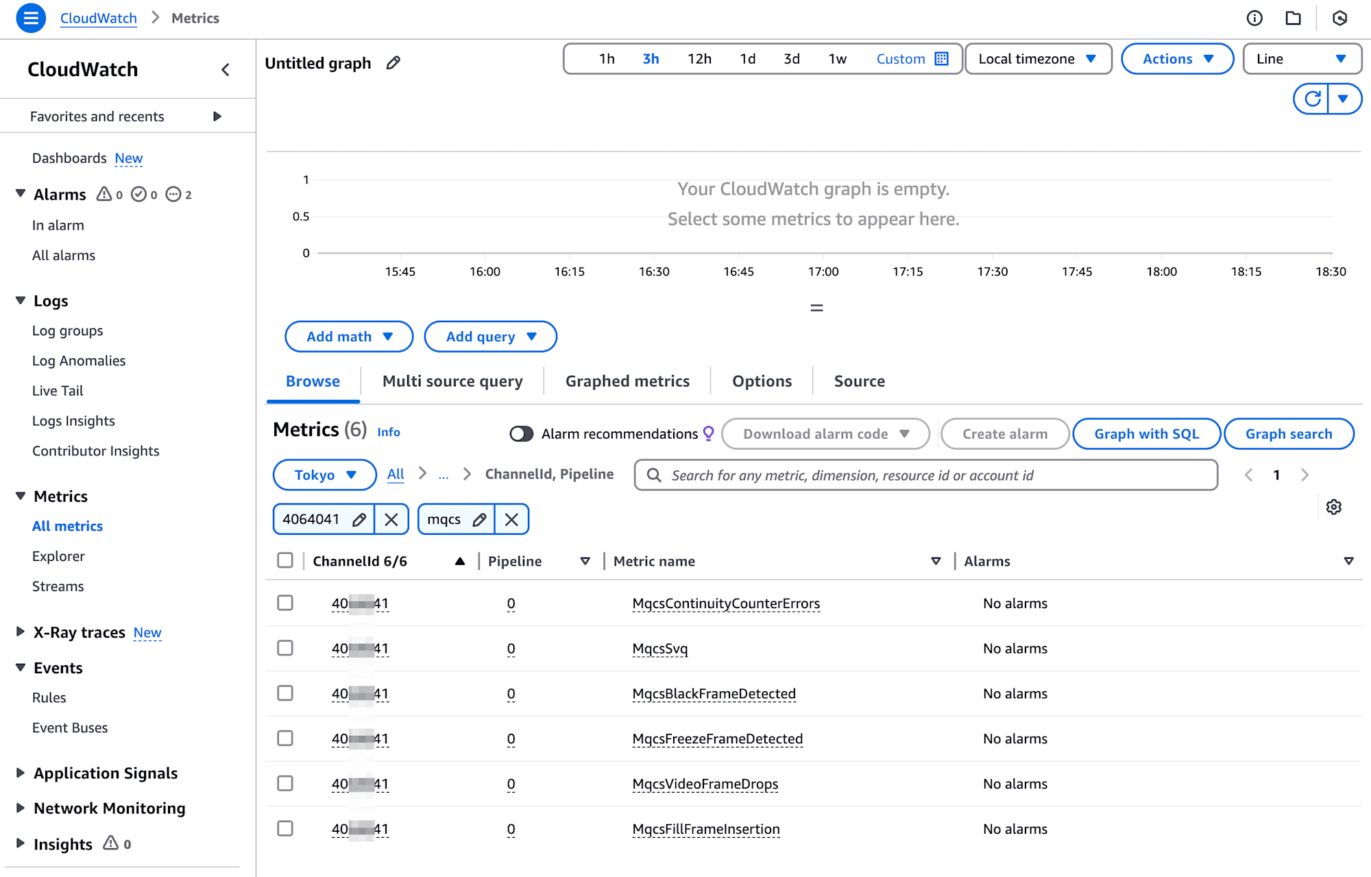Select the 12h time range
Image resolution: width=1371 pixels, height=877 pixels.
pyautogui.click(x=699, y=59)
